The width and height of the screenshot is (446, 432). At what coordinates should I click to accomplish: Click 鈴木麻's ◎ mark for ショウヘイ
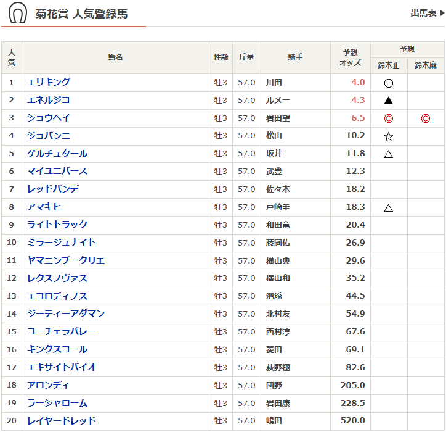(425, 118)
